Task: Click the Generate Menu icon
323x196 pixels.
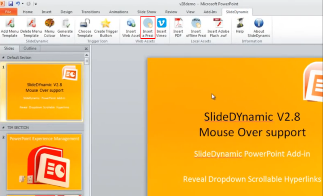Action: [65, 23]
